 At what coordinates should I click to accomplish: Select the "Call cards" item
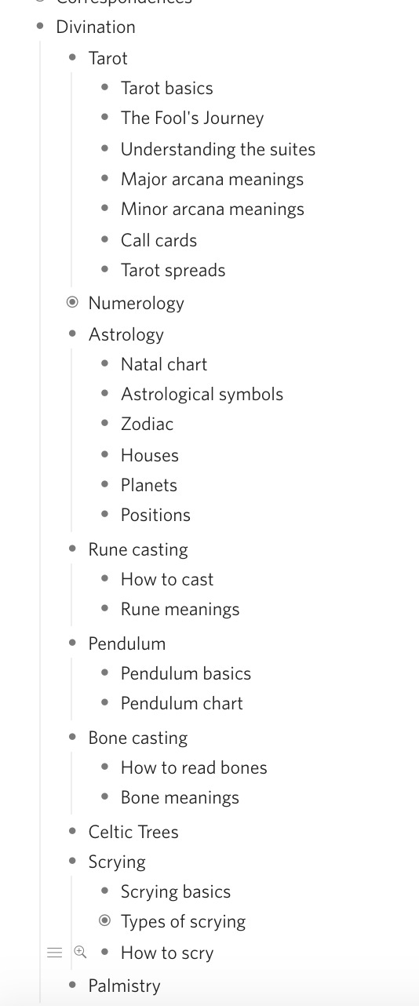(158, 240)
